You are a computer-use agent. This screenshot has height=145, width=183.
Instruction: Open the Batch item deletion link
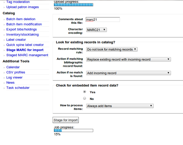point(21,19)
